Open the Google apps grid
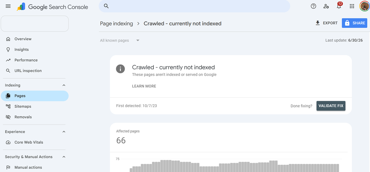The image size is (370, 172). tap(352, 6)
